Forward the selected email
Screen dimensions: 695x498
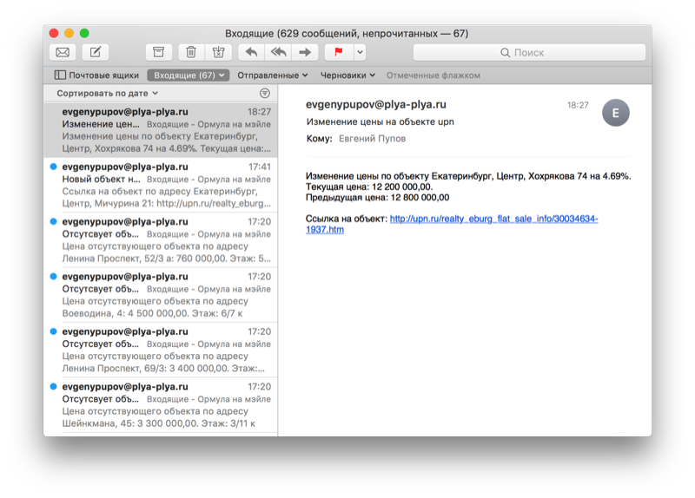point(305,53)
